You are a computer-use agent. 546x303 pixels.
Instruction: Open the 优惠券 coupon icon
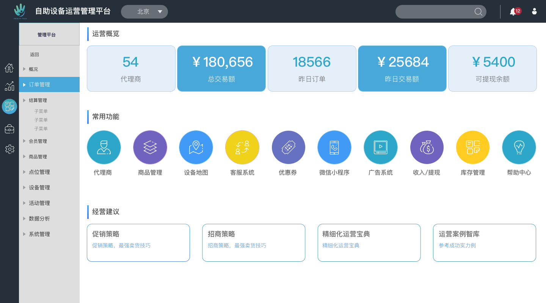pyautogui.click(x=288, y=147)
